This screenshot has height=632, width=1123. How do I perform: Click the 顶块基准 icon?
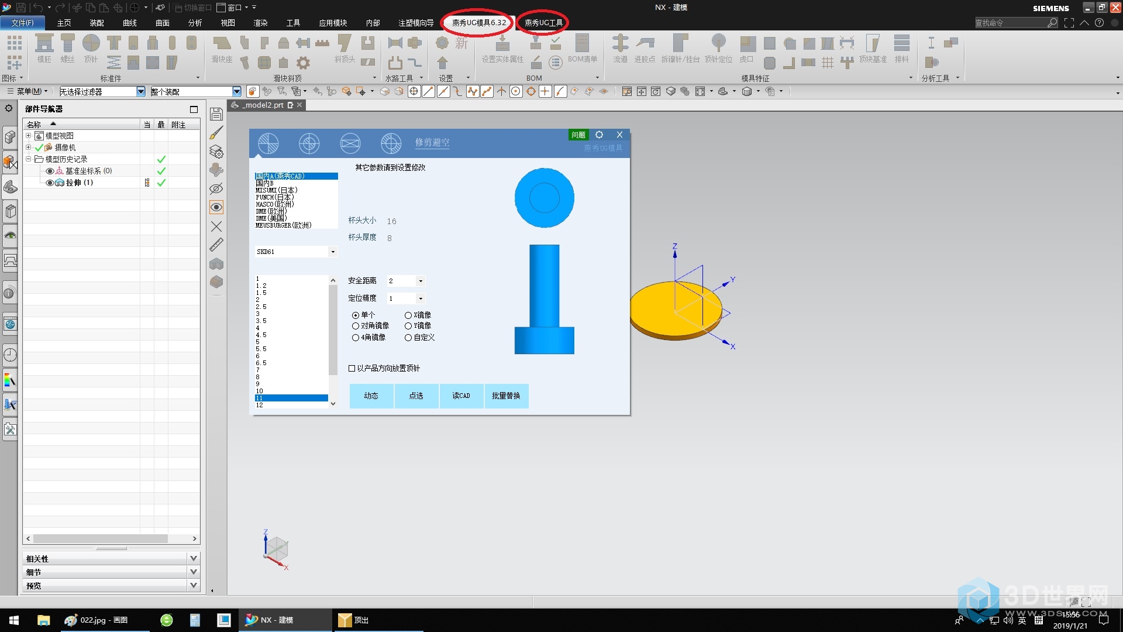tap(873, 44)
